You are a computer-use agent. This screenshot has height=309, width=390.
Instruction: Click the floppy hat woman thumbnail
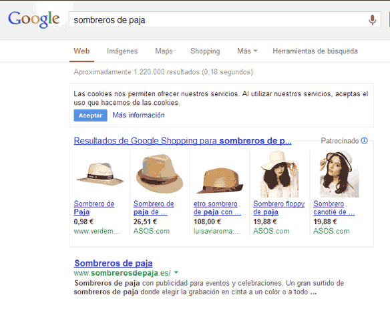pyautogui.click(x=280, y=174)
